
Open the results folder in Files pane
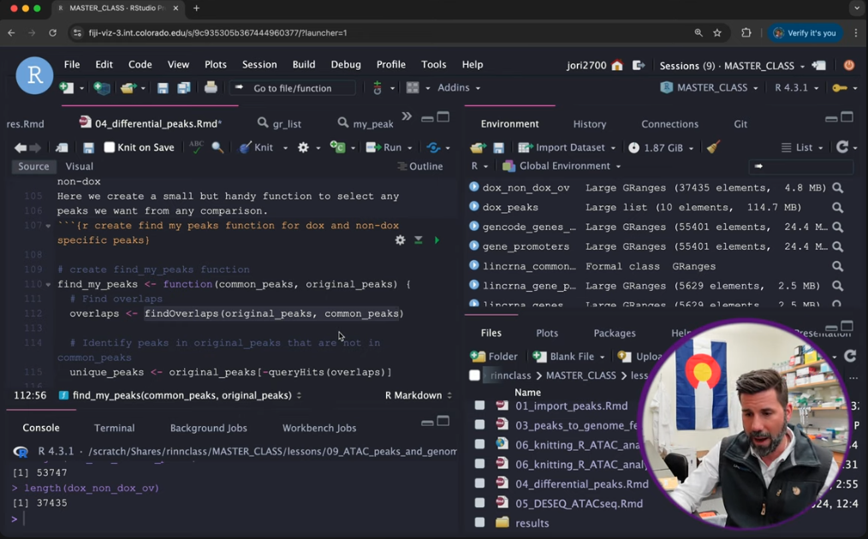coord(532,523)
